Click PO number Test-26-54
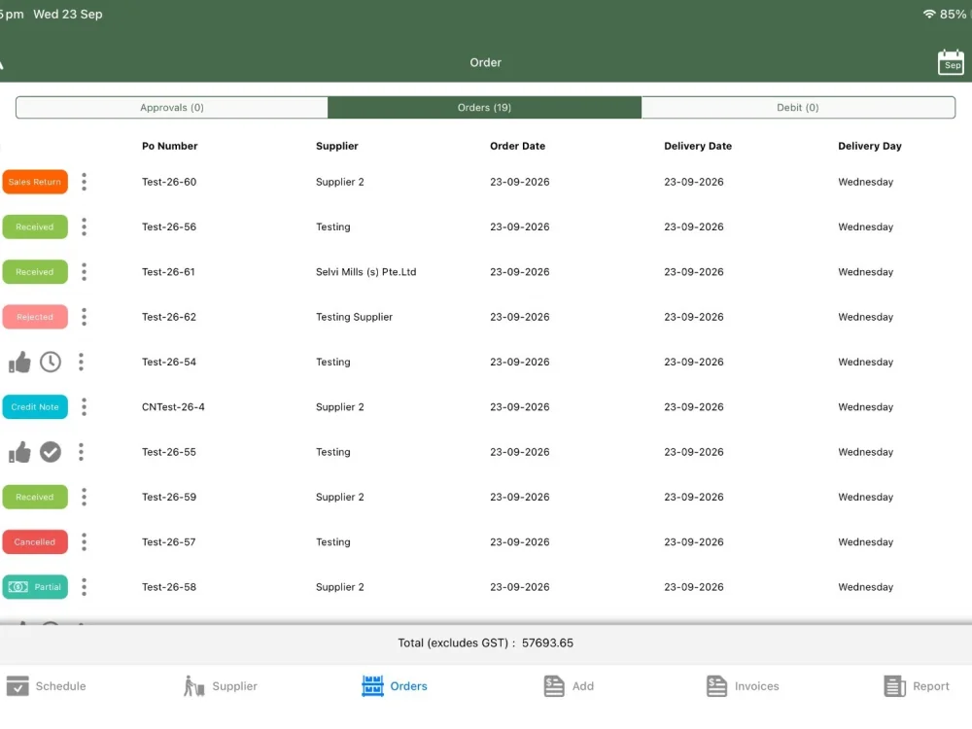Screen dimensions: 972x729 coord(168,362)
